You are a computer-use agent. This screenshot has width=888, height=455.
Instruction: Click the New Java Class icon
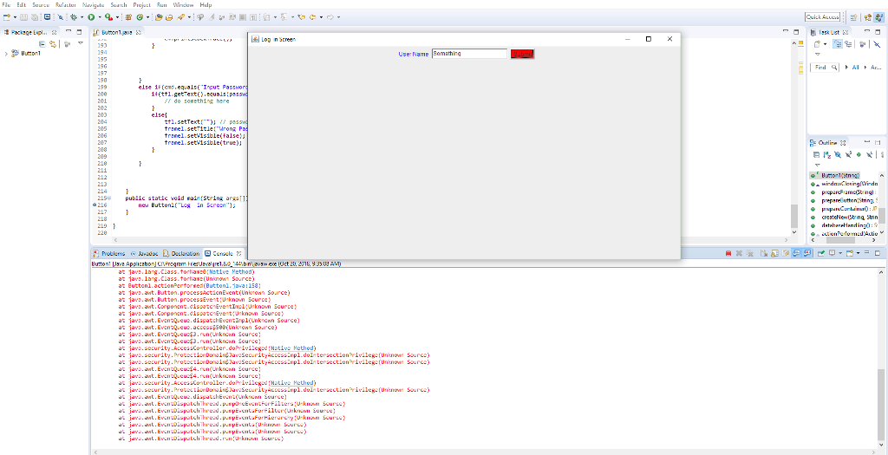[140, 17]
